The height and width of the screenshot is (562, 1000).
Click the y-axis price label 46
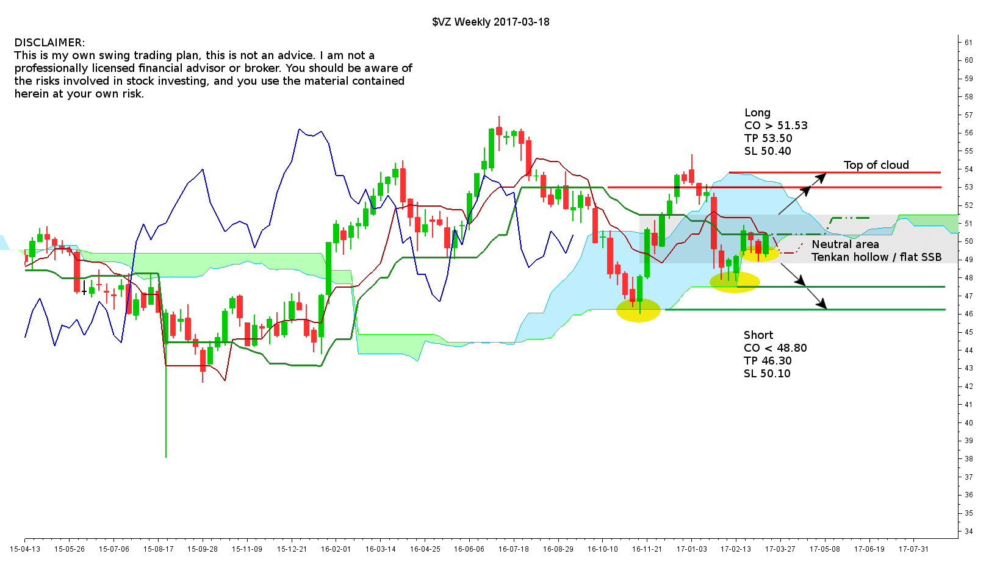coord(969,314)
